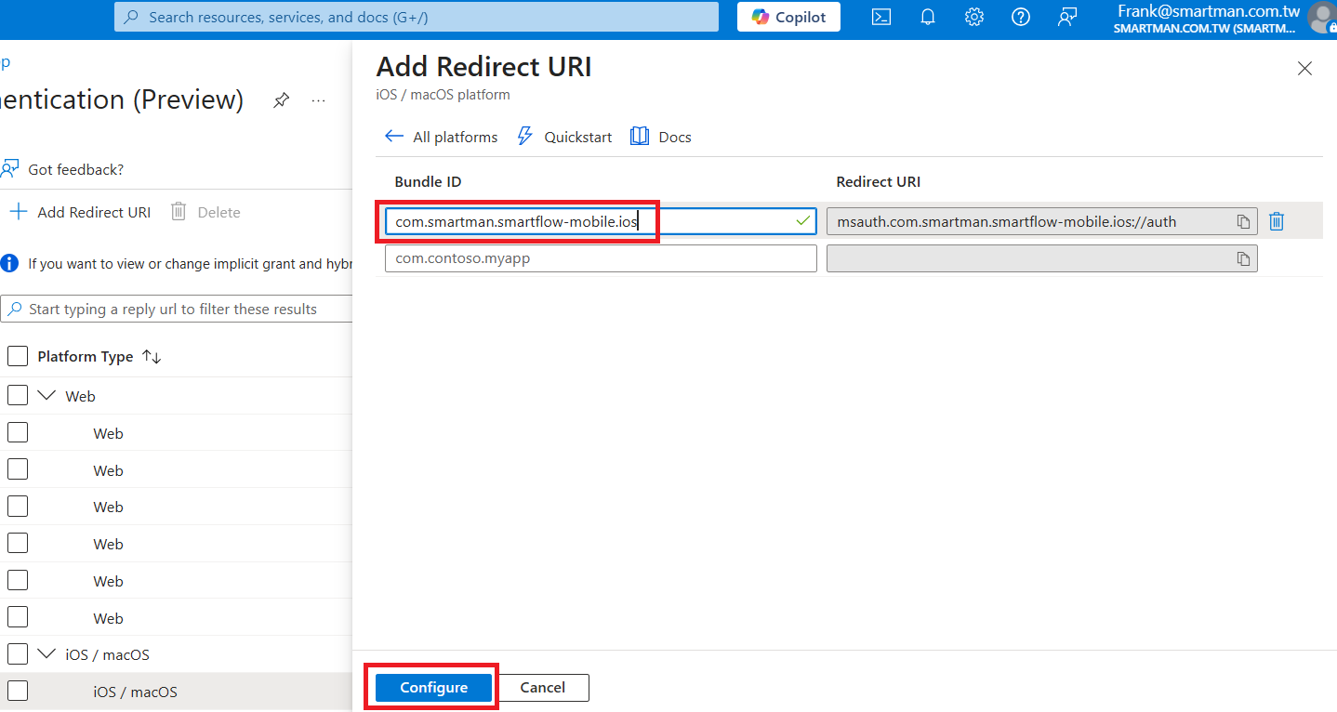Click the info icon beside the implicit grant message
The image size is (1337, 712).
point(9,263)
